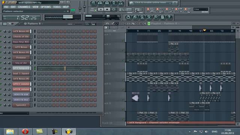Image resolution: width=240 pixels, height=135 pixels.
Task: Click the tempo display showing 128
Action: click(x=125, y=10)
